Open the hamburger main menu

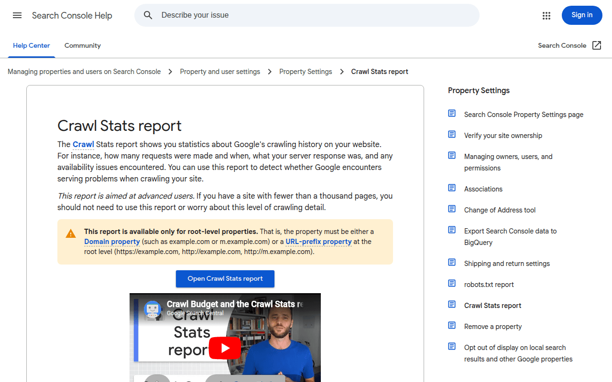[x=17, y=15]
